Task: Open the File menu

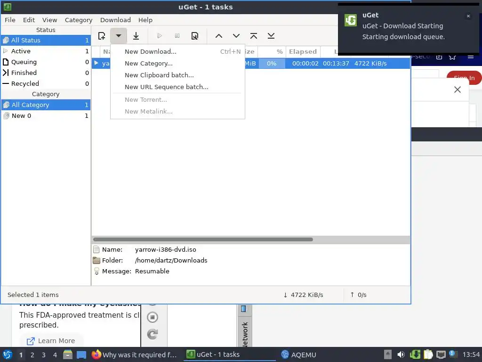Action: coord(10,20)
